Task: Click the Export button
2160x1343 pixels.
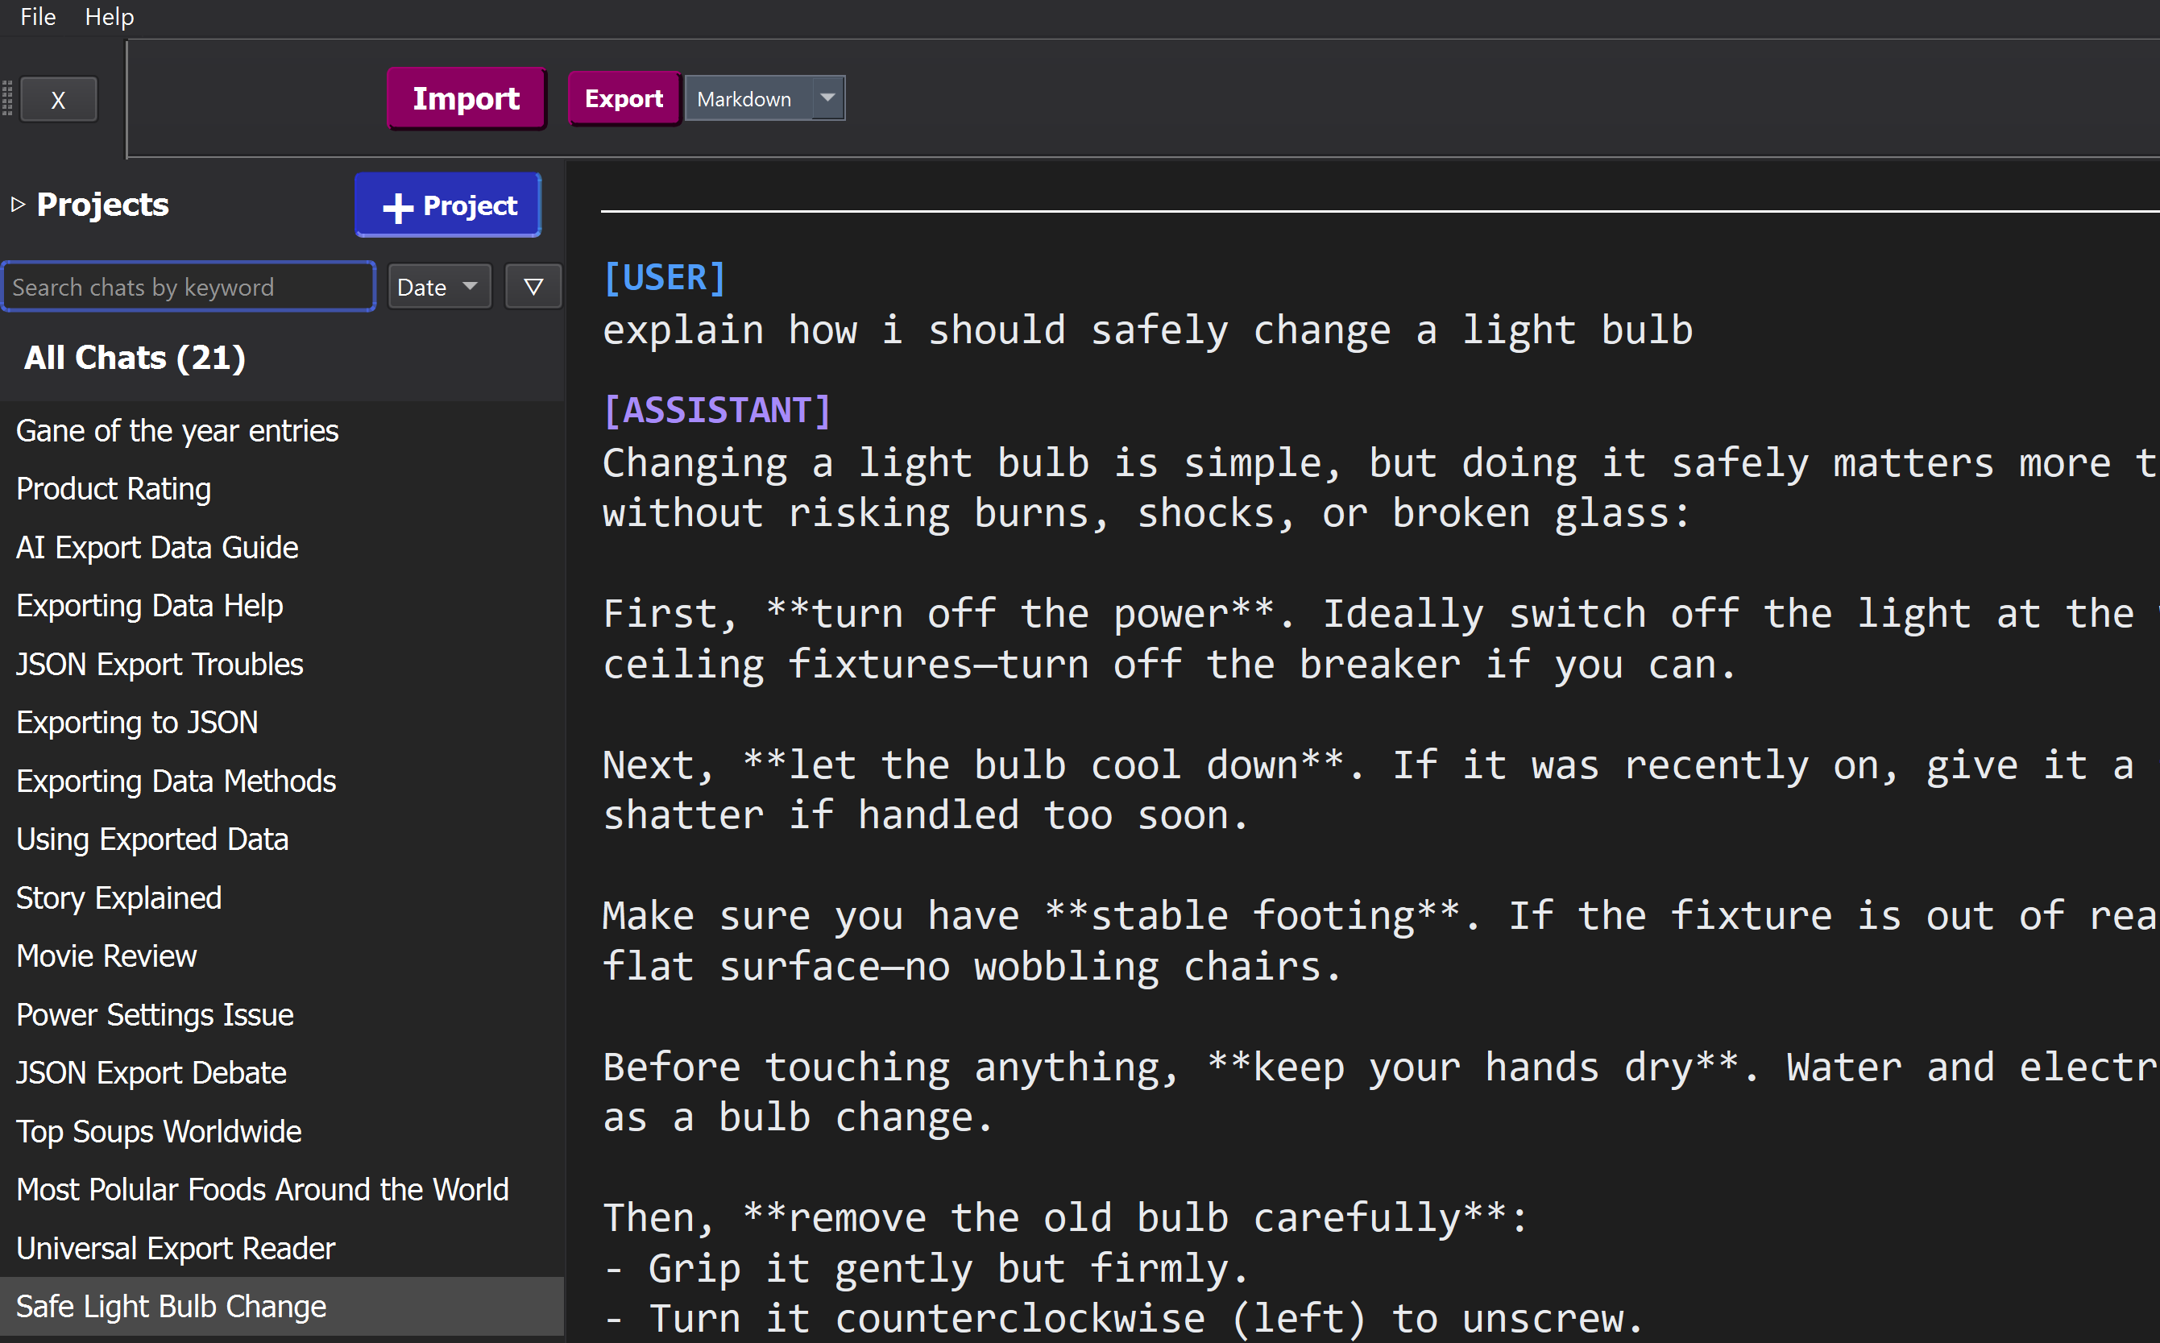Action: (624, 98)
